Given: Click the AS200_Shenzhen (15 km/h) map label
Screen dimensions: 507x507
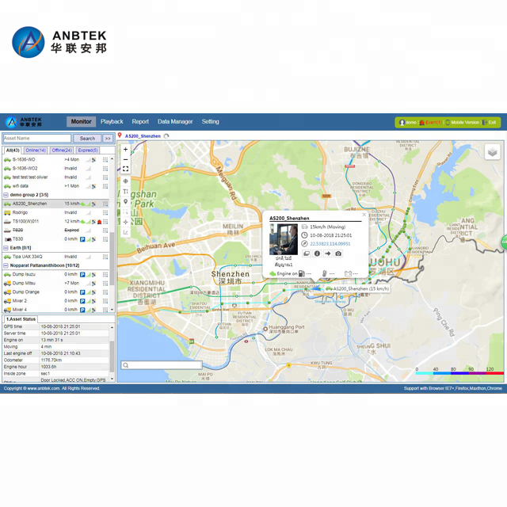Looking at the screenshot, I should (x=357, y=288).
